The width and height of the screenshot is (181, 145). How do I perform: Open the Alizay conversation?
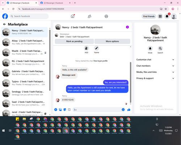[24, 42]
